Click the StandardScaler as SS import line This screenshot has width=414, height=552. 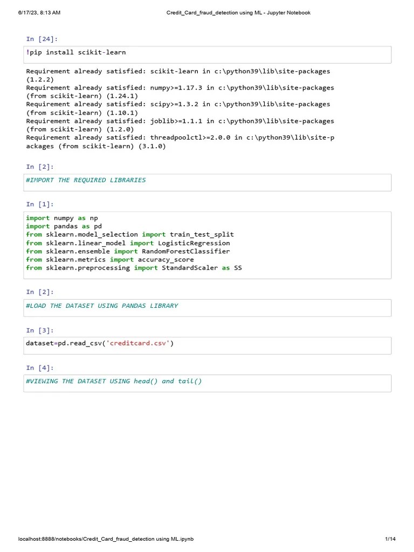134,268
